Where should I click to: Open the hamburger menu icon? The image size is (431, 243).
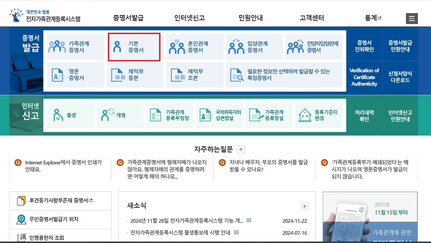[x=412, y=19]
